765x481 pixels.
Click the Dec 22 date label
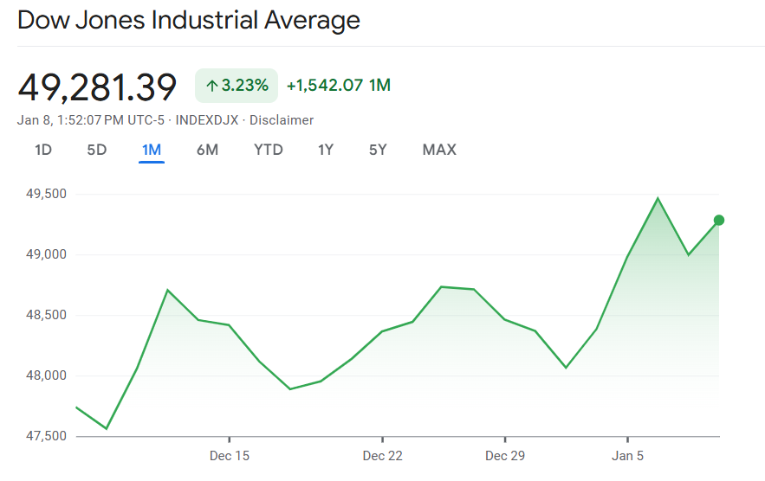pyautogui.click(x=383, y=455)
